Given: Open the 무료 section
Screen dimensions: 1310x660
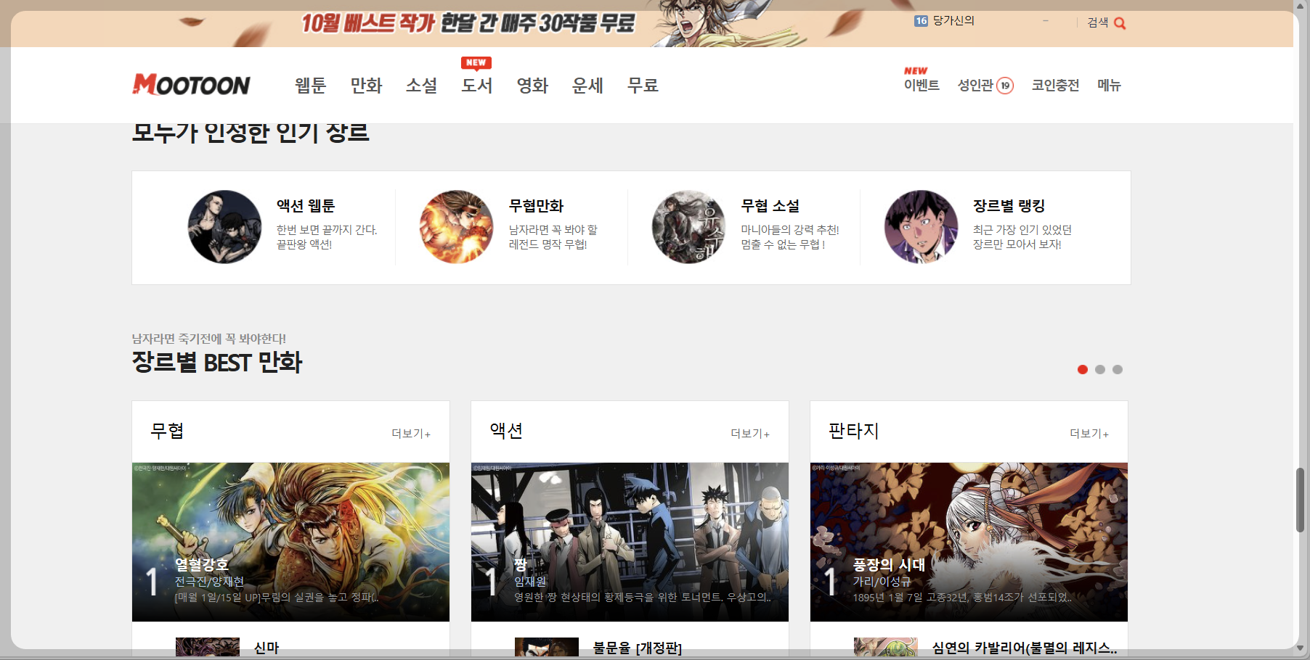Looking at the screenshot, I should click(643, 86).
